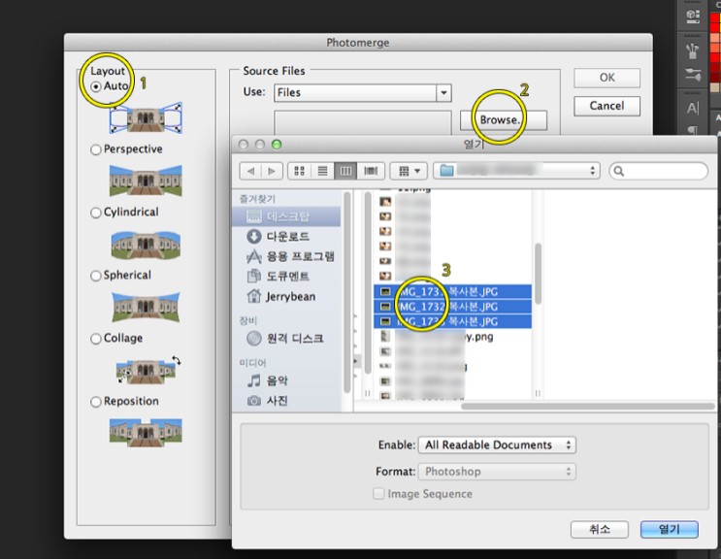This screenshot has width=721, height=560.
Task: Click the file column vertical scrollbar
Action: pyautogui.click(x=538, y=274)
